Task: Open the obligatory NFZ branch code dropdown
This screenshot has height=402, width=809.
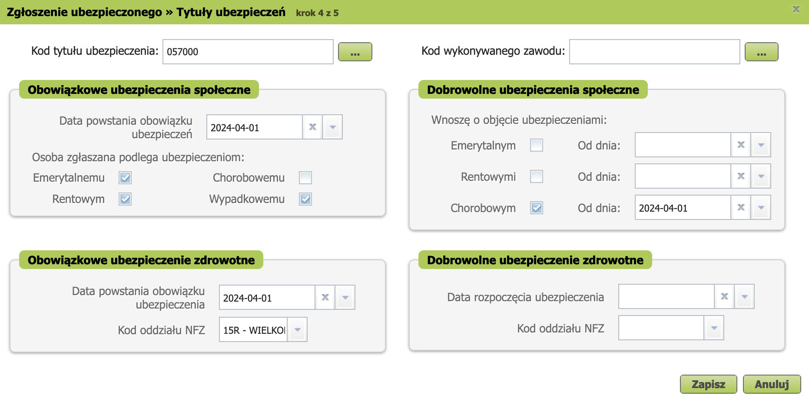Action: pyautogui.click(x=298, y=330)
